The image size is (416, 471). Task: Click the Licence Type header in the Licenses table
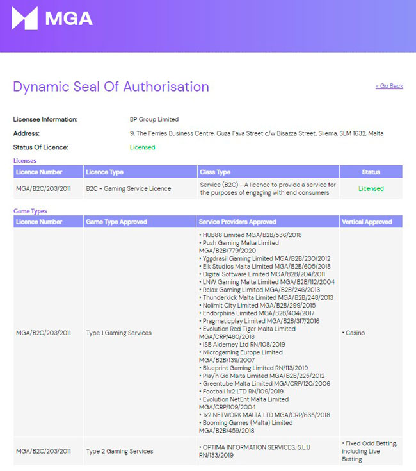click(105, 172)
